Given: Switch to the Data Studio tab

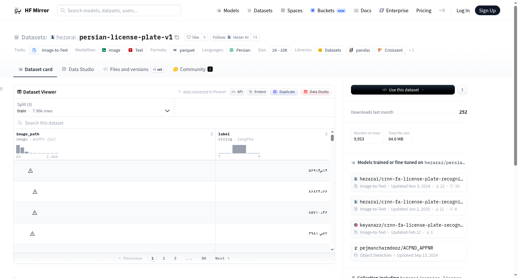Looking at the screenshot, I should (78, 69).
